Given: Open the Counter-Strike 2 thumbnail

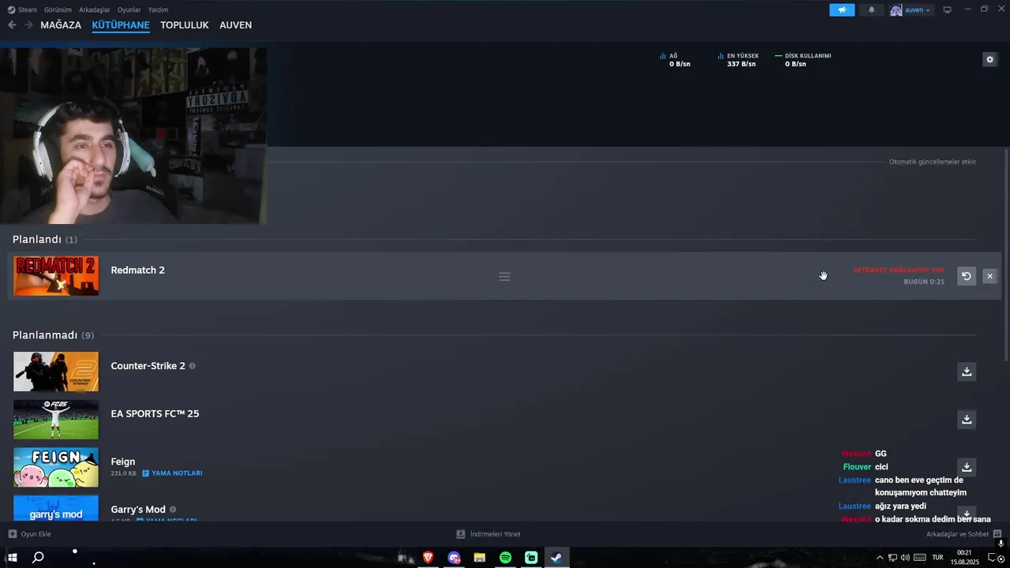Looking at the screenshot, I should pos(56,372).
